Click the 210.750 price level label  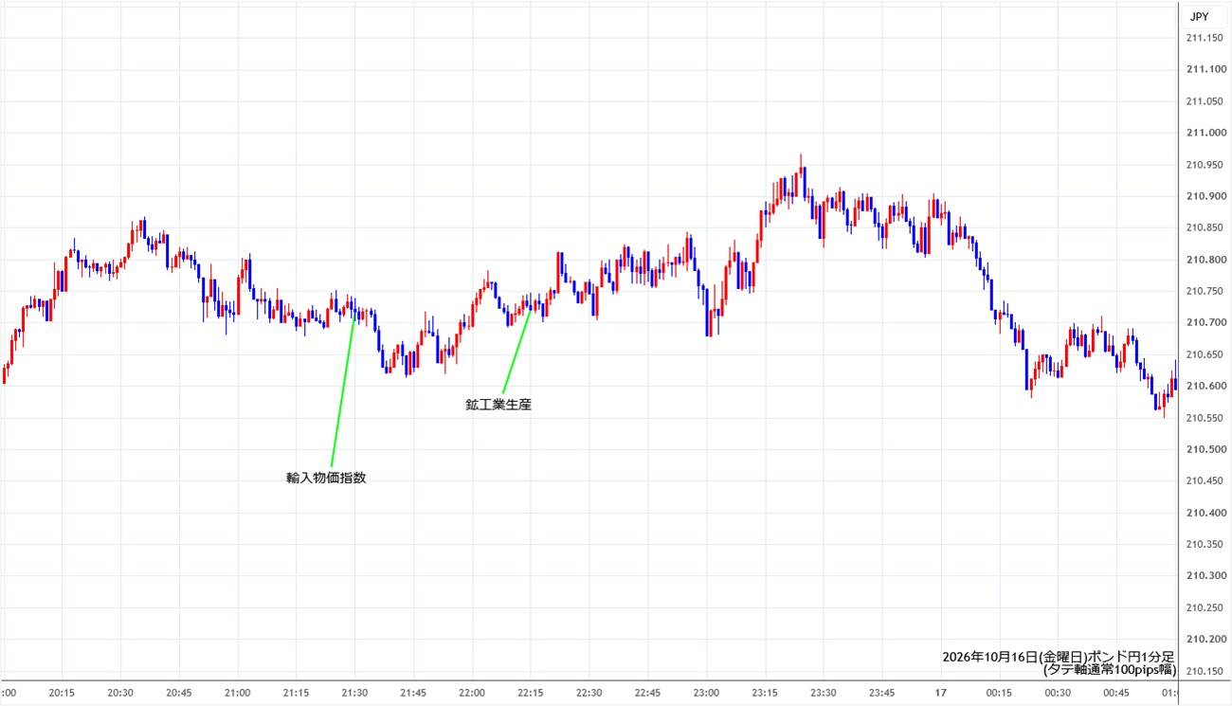pyautogui.click(x=1204, y=291)
